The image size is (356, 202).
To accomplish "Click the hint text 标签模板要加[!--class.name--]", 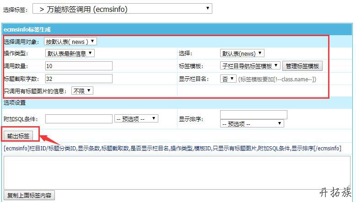I will (277, 79).
